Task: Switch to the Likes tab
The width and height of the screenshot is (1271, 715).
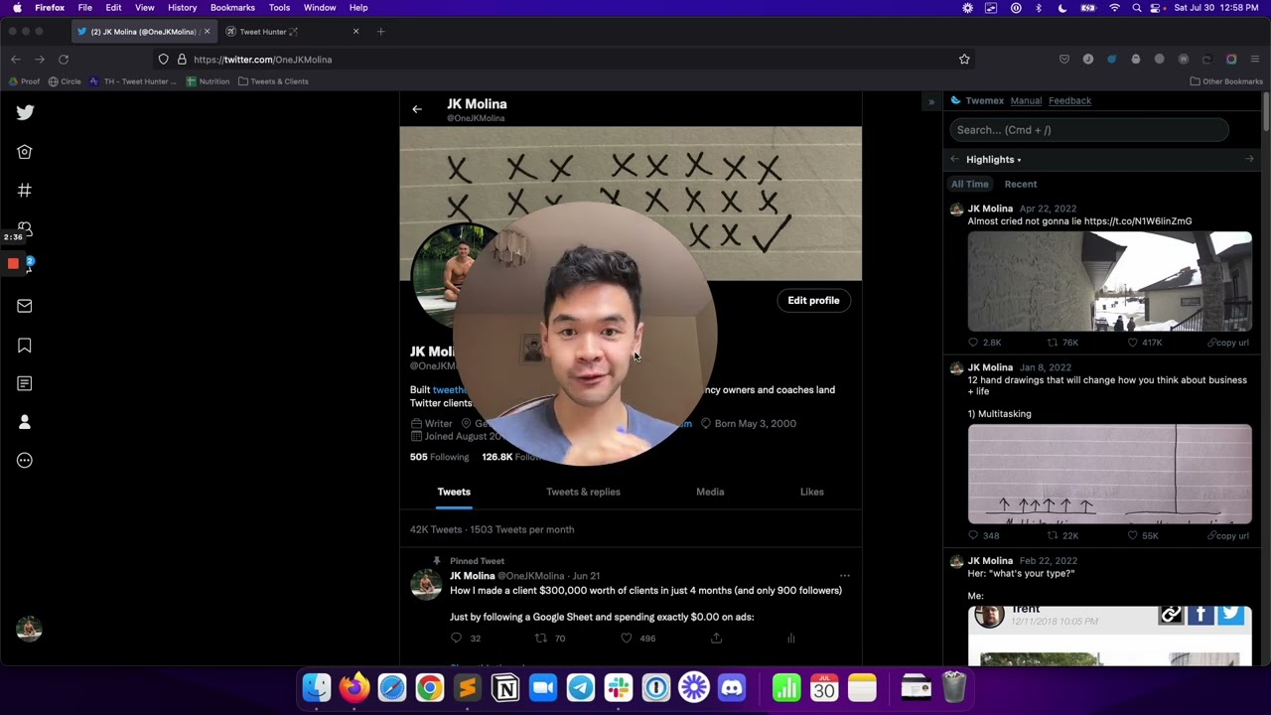Action: pyautogui.click(x=812, y=492)
